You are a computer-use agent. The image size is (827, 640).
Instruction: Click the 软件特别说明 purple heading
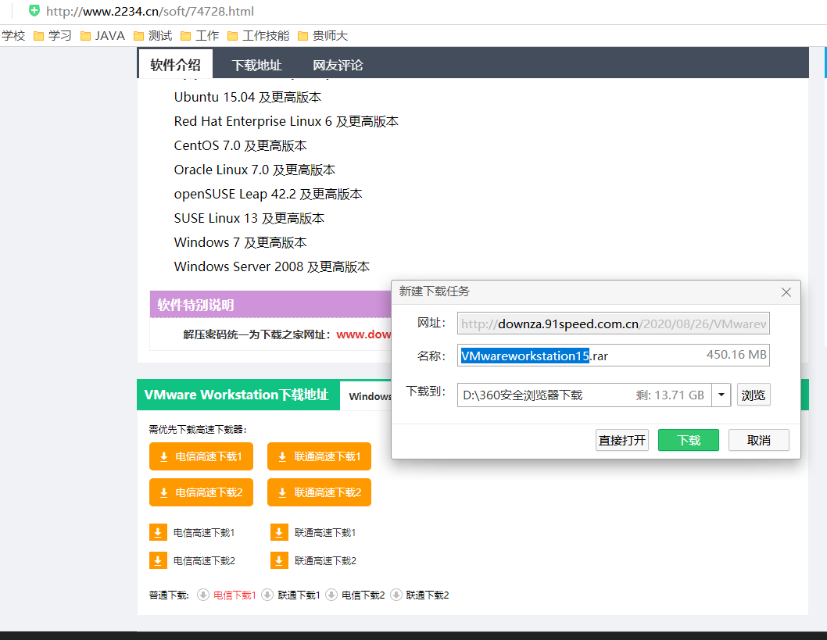[195, 305]
